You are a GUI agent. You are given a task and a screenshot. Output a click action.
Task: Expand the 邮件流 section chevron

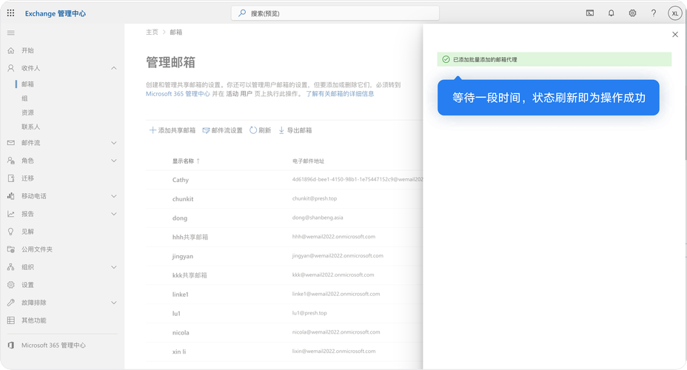tap(114, 143)
